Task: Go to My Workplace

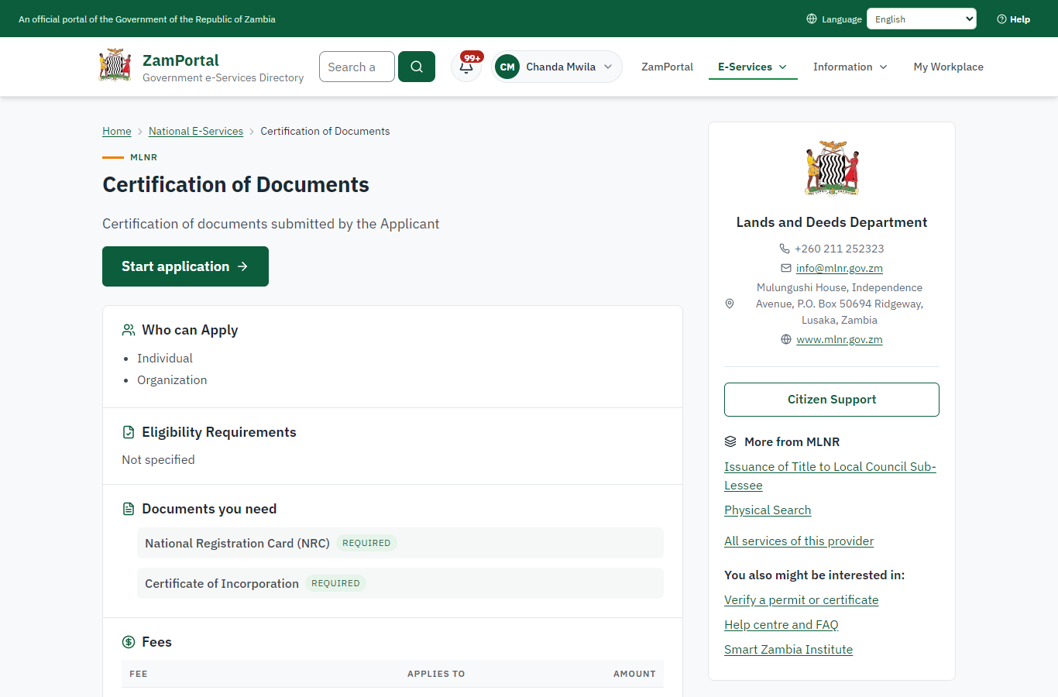Action: (948, 67)
